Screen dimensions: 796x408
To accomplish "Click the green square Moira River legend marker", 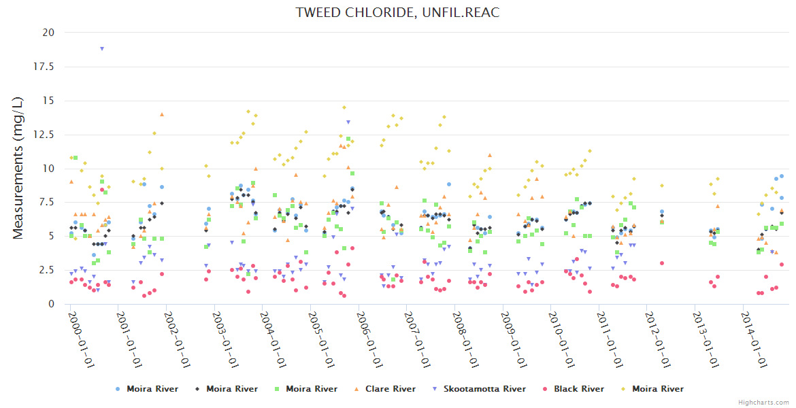I will coord(277,389).
